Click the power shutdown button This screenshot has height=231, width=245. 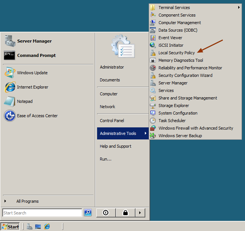106,213
